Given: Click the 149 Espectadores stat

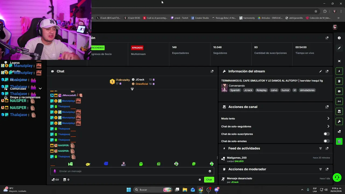Looking at the screenshot, I should click(x=180, y=50).
